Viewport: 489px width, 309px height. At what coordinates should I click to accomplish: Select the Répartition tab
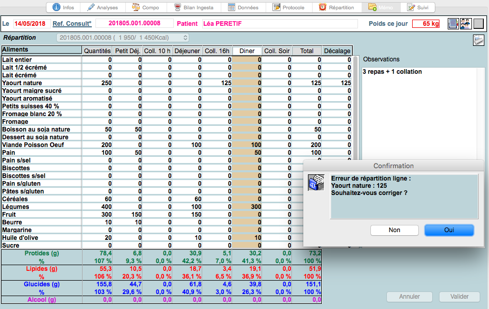pyautogui.click(x=337, y=8)
